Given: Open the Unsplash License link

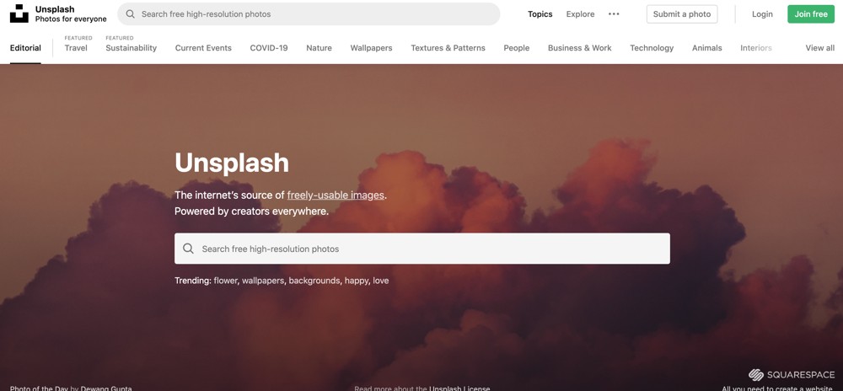Looking at the screenshot, I should click(459, 388).
